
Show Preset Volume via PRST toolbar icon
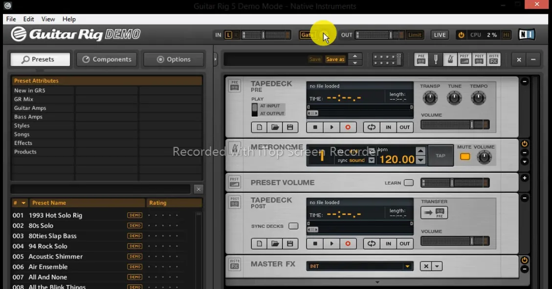coord(464,59)
